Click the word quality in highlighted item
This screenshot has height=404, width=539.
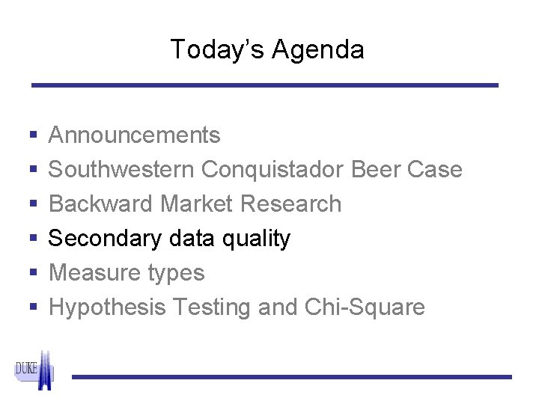tap(257, 239)
